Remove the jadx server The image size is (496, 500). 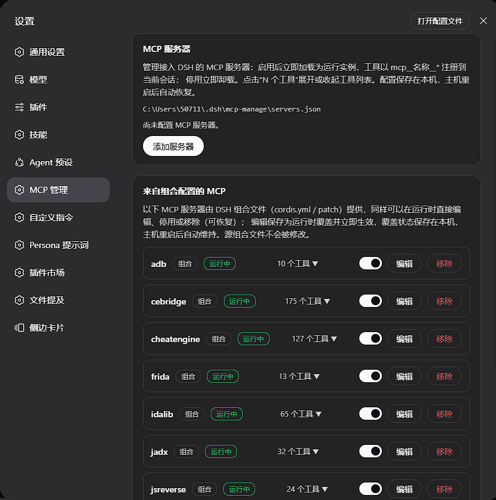pyautogui.click(x=445, y=452)
